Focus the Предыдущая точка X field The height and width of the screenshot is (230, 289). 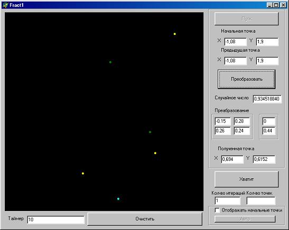(235, 61)
